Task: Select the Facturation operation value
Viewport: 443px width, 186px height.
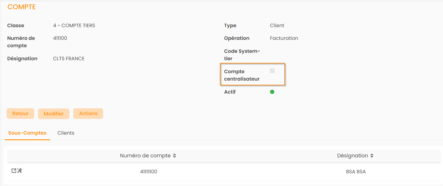Action: coord(284,38)
